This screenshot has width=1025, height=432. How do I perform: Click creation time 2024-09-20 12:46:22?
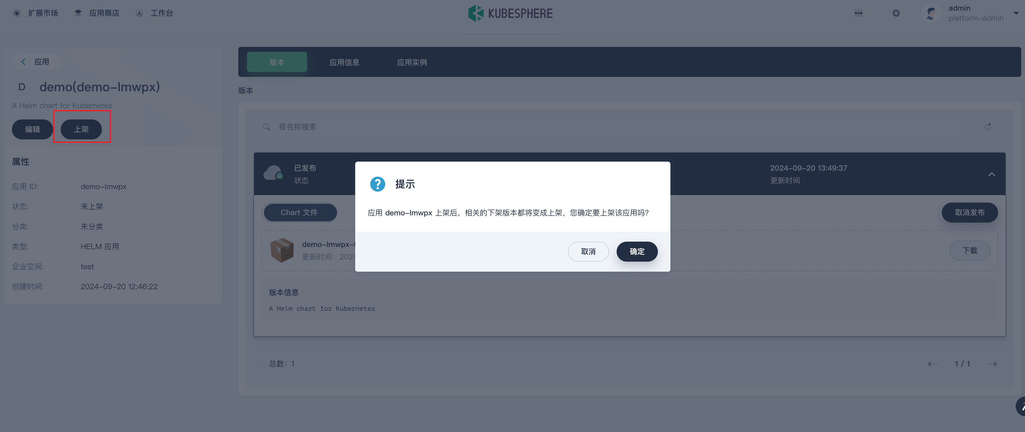(x=119, y=286)
